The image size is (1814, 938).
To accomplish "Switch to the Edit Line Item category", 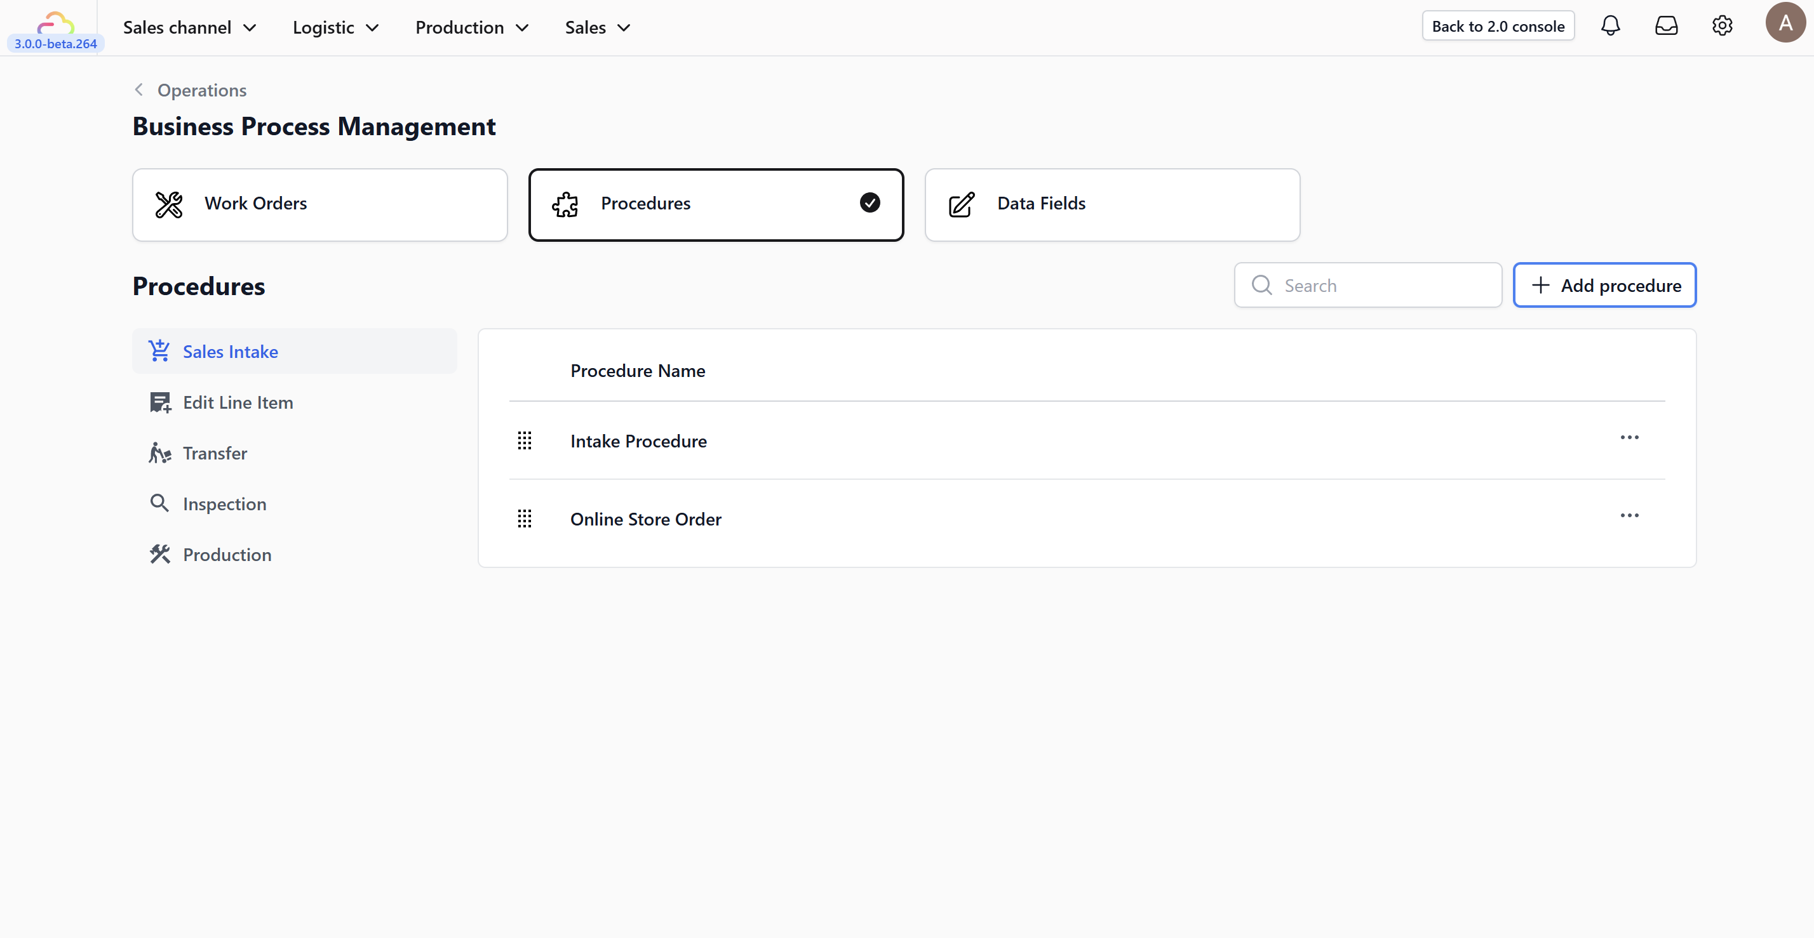I will [x=238, y=402].
